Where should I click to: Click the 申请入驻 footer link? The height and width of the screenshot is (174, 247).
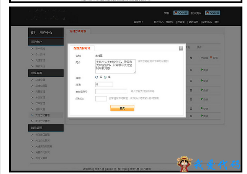[100, 169]
